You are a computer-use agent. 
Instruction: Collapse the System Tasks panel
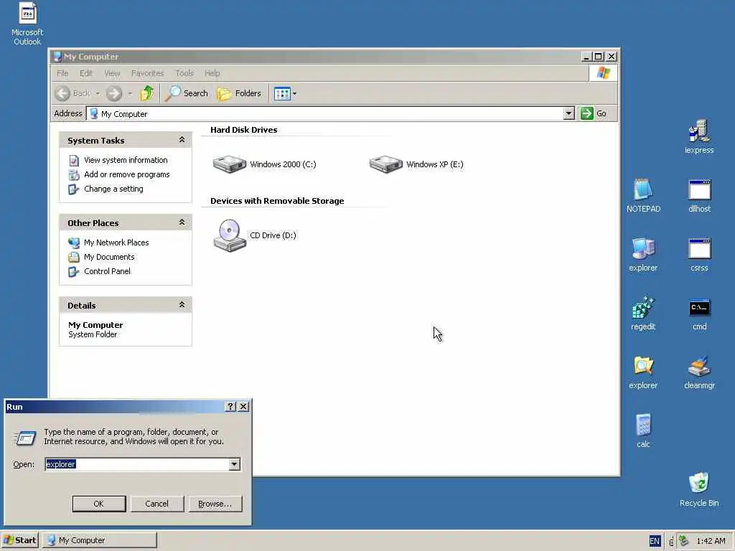[x=182, y=140]
